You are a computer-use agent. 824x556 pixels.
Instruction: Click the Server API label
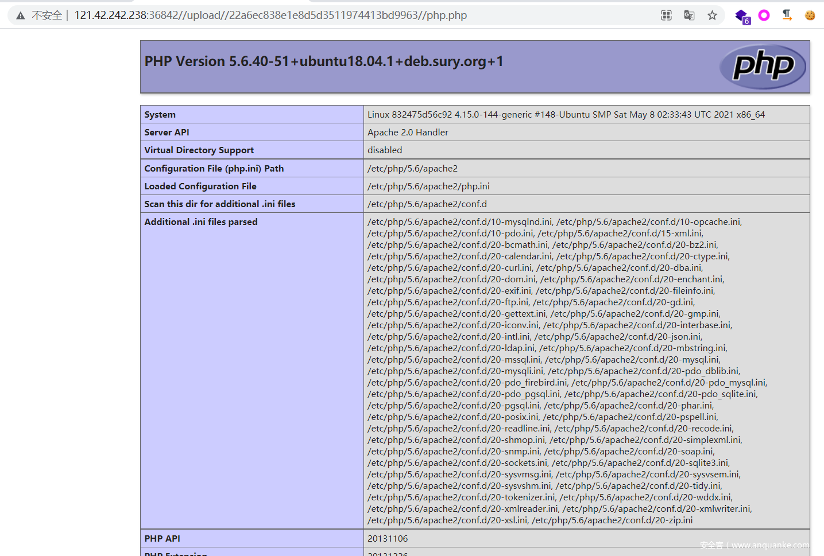tap(167, 133)
